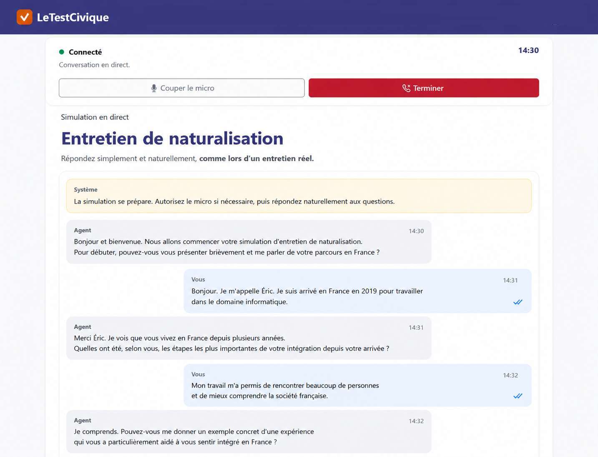Click 'comme lors d'un entretien réel.' bold text
The height and width of the screenshot is (457, 598).
[256, 158]
